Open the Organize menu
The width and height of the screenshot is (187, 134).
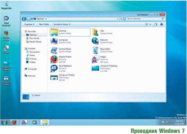click(x=29, y=24)
